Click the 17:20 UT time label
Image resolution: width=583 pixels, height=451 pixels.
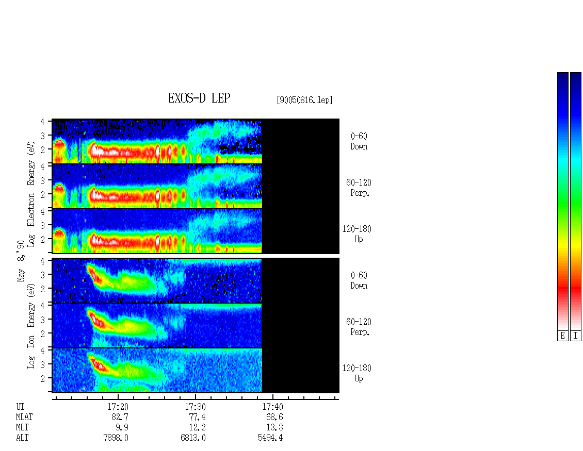(118, 407)
